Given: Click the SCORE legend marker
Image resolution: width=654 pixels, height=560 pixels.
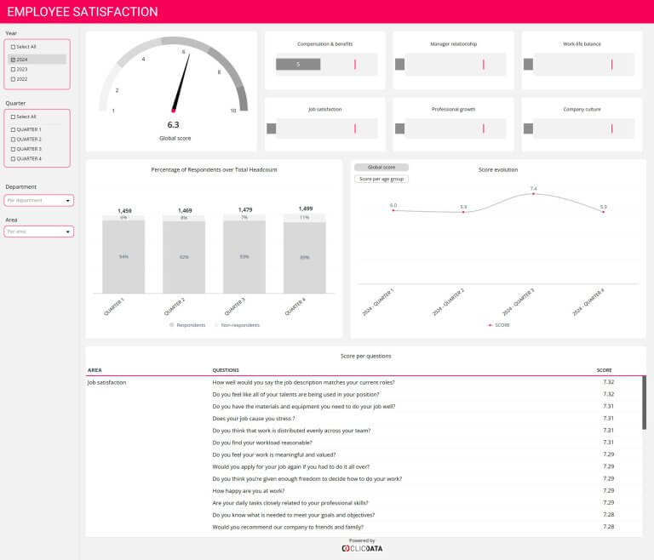Looking at the screenshot, I should tap(489, 325).
